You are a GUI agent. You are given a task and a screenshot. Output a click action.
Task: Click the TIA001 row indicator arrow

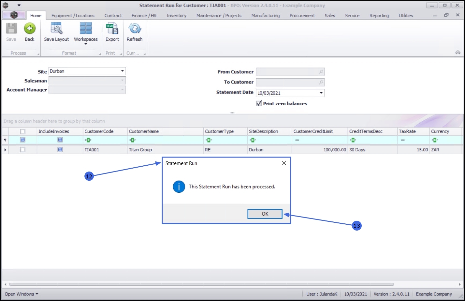5,150
